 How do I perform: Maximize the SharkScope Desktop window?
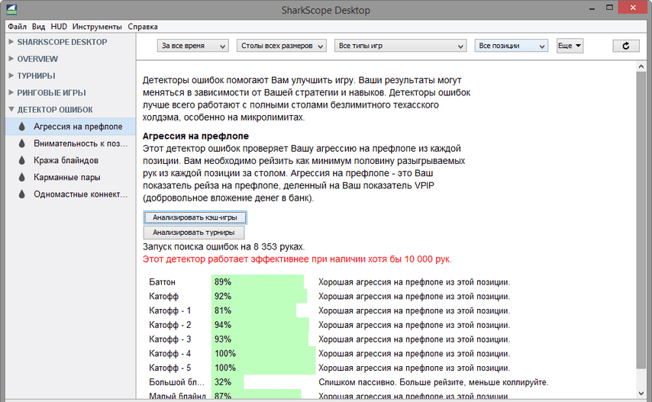tap(609, 8)
